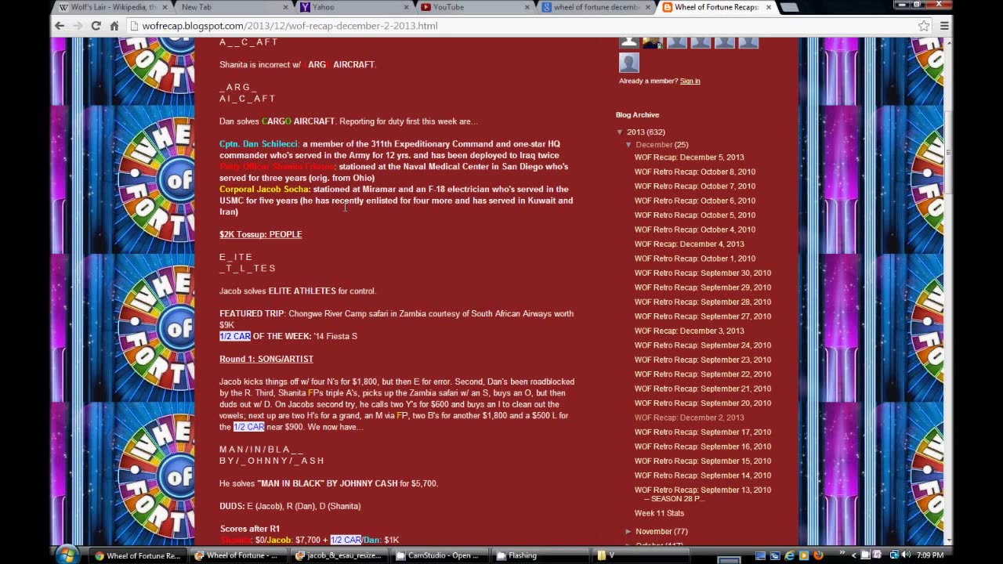Open WOF Retro Recap: September 29, 2010

tap(703, 287)
